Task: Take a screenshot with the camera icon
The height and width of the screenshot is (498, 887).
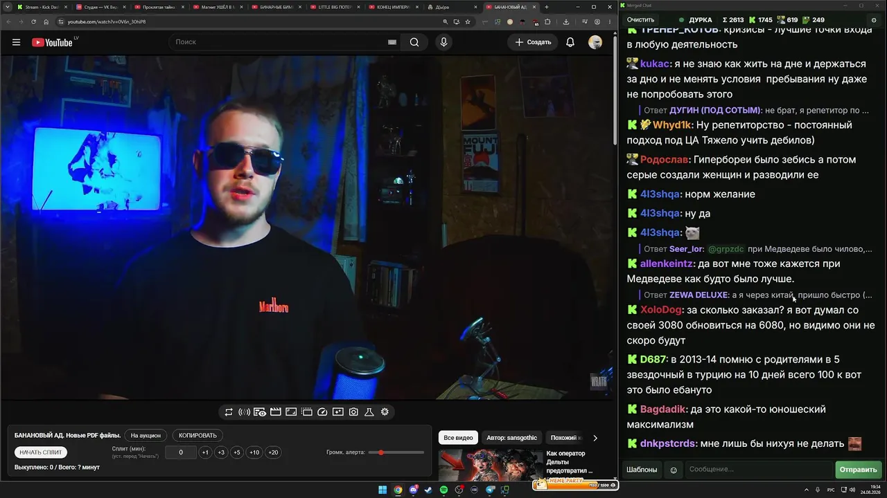Action: (x=353, y=412)
